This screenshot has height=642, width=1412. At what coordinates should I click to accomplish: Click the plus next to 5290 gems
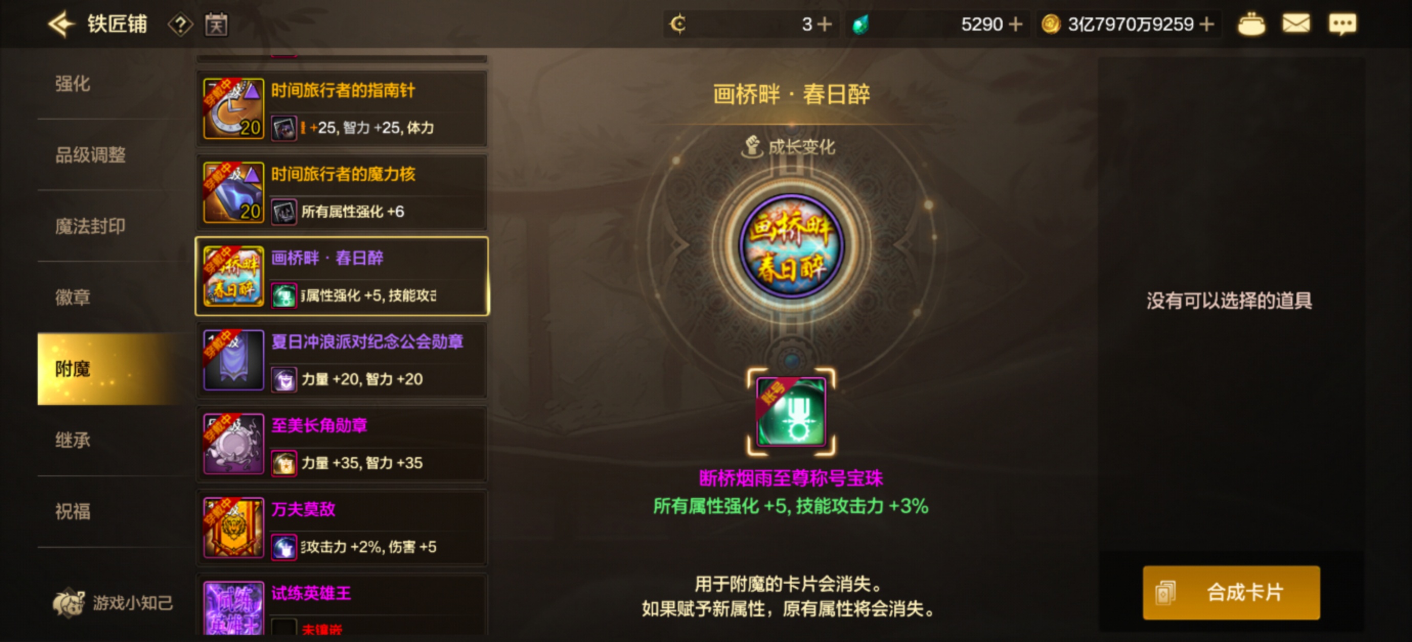[x=1016, y=24]
